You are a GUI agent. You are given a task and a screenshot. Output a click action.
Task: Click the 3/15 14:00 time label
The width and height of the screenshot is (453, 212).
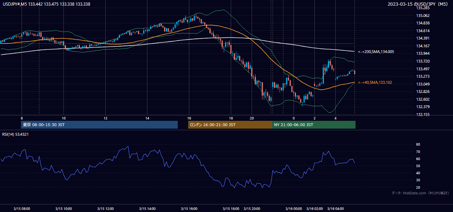[x=147, y=208]
